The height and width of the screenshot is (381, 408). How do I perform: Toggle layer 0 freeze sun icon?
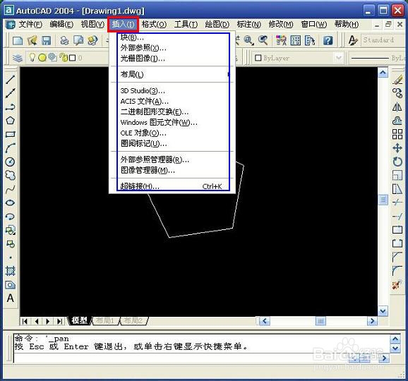[x=42, y=57]
